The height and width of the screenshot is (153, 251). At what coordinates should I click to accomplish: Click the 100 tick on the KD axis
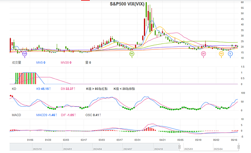pyautogui.click(x=243, y=93)
